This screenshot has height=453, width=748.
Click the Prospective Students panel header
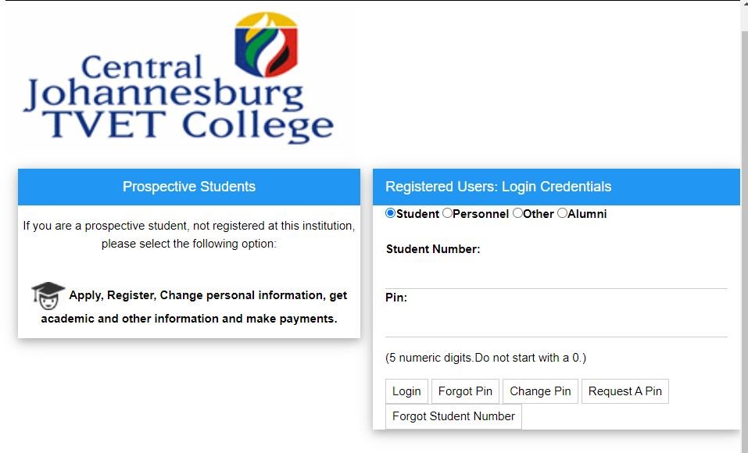pyautogui.click(x=189, y=187)
